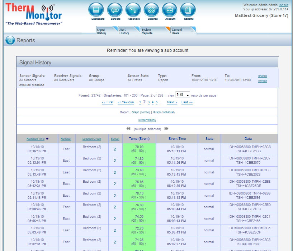Viewport: 293px width, 251px height.
Task: Click the Sensors navigation icon
Action: (x=115, y=10)
